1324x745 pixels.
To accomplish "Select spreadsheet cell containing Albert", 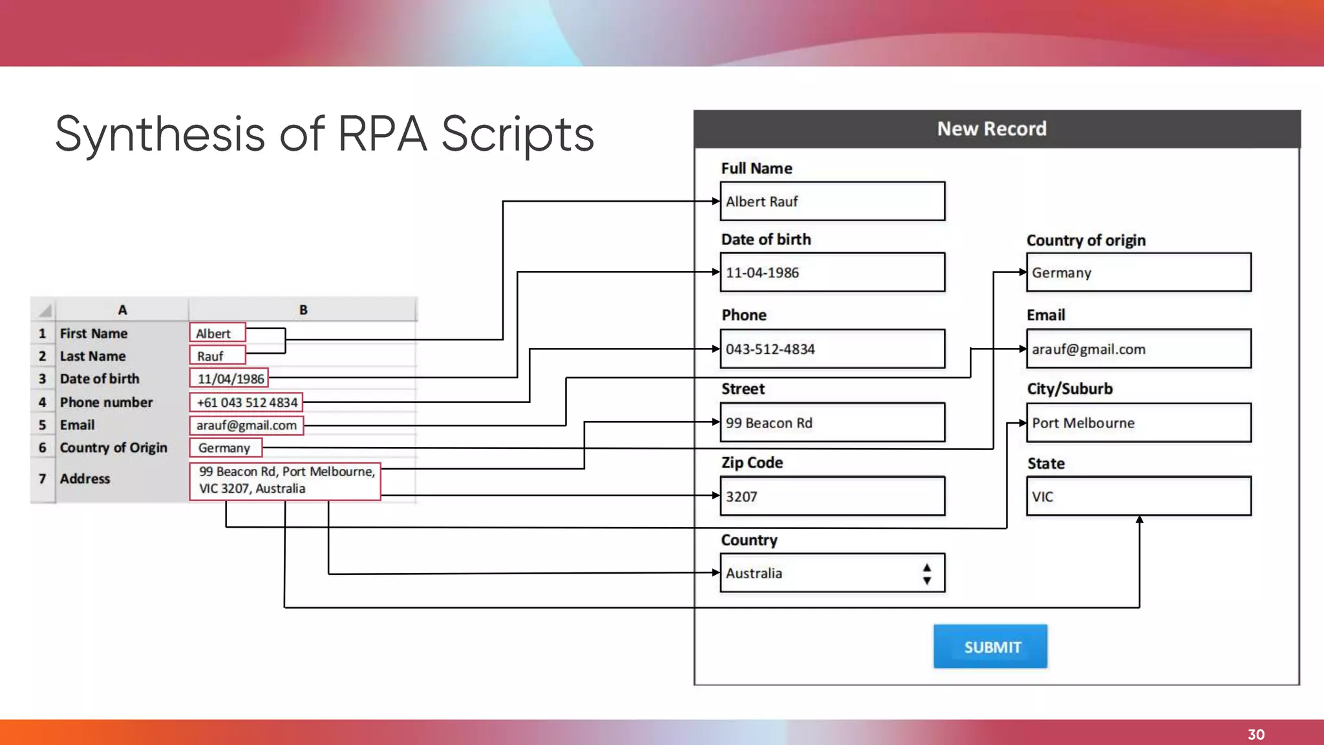I will 217,333.
